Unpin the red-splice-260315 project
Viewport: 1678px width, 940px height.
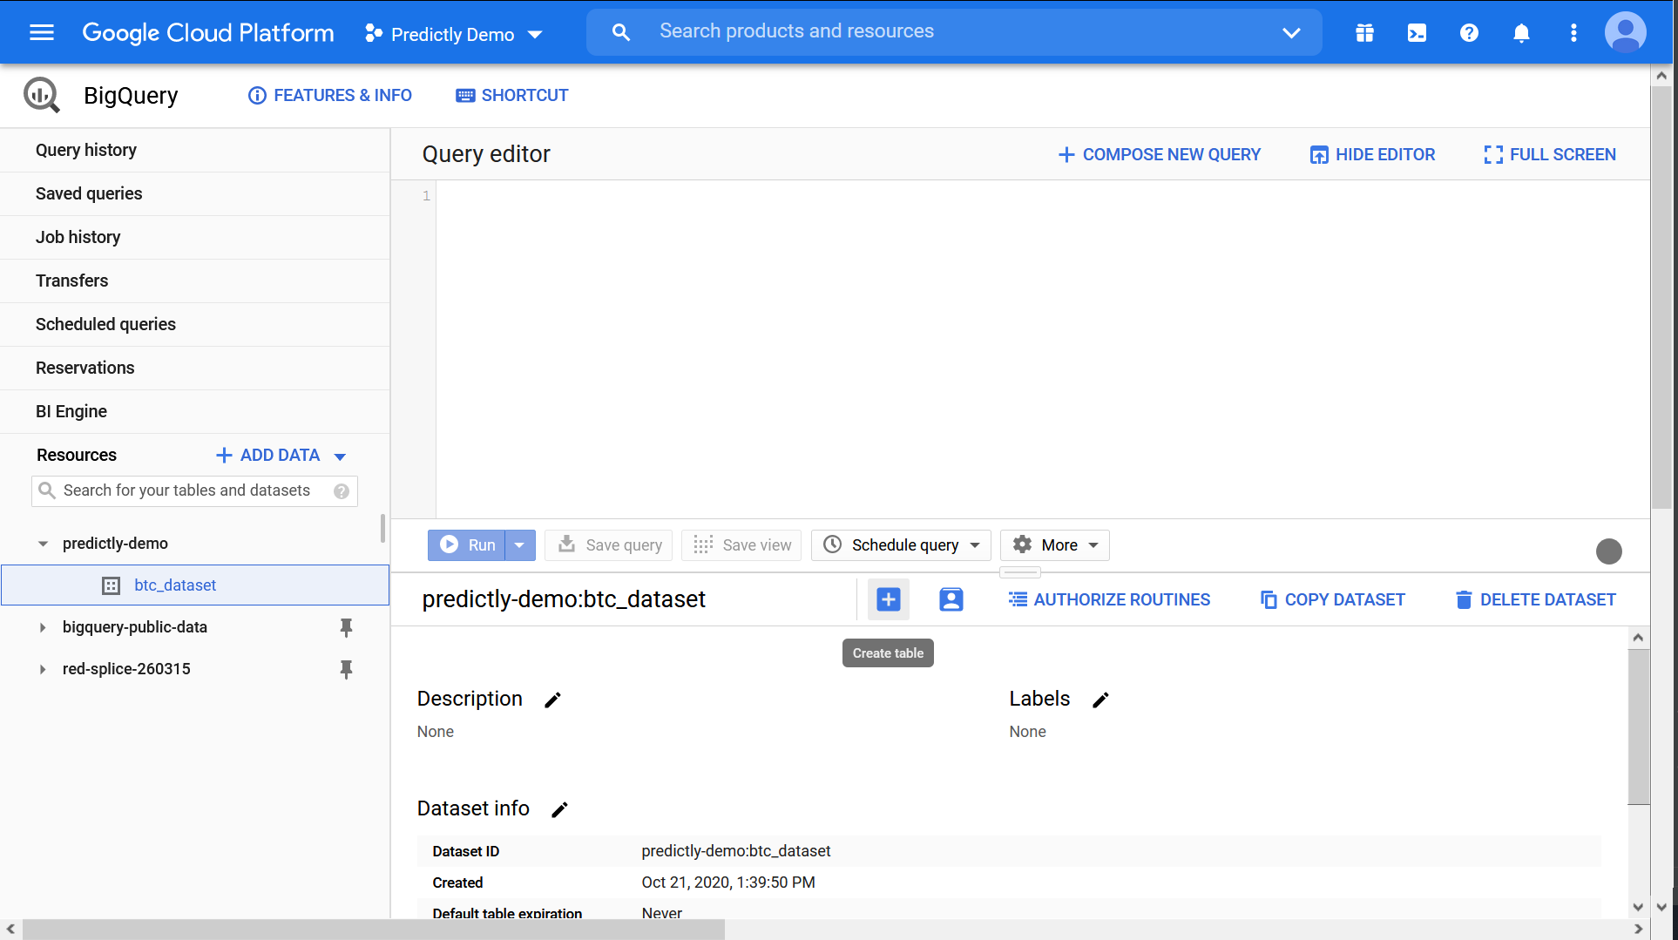point(346,669)
